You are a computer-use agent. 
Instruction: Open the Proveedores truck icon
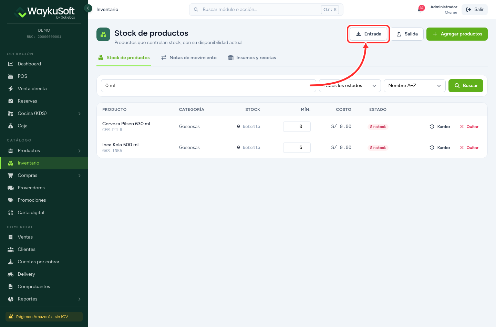click(x=11, y=188)
